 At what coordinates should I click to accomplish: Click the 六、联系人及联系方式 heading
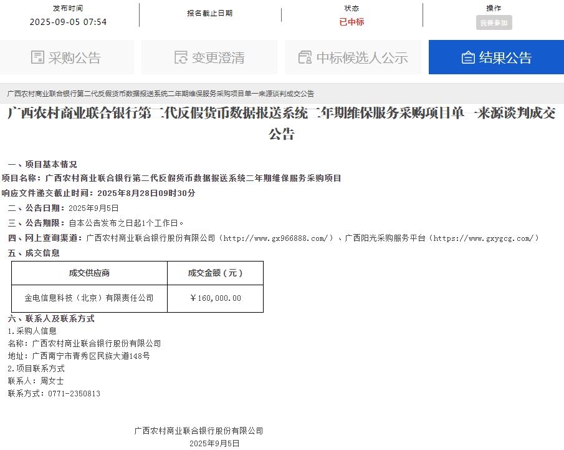pyautogui.click(x=51, y=318)
